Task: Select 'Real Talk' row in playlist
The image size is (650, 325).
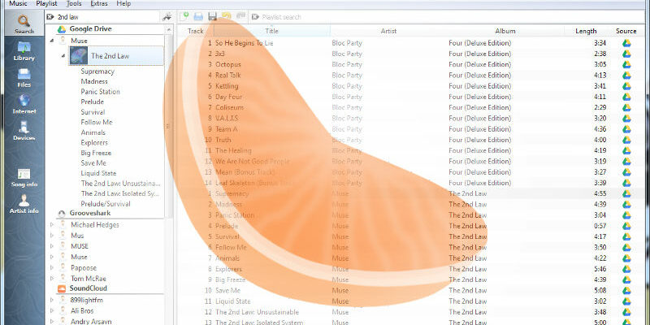Action: pos(410,76)
